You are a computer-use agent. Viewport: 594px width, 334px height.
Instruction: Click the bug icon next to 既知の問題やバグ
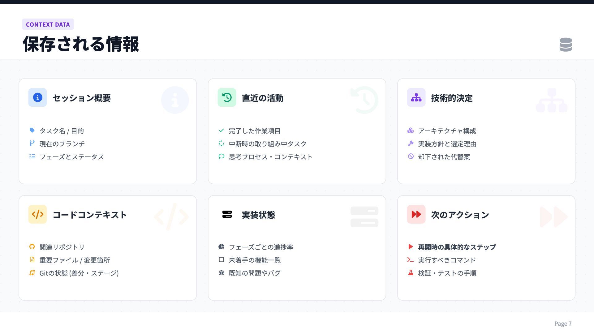tap(221, 273)
